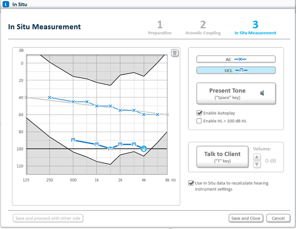This screenshot has height=229, width=296.
Task: Click the Present Tone button
Action: (x=236, y=93)
